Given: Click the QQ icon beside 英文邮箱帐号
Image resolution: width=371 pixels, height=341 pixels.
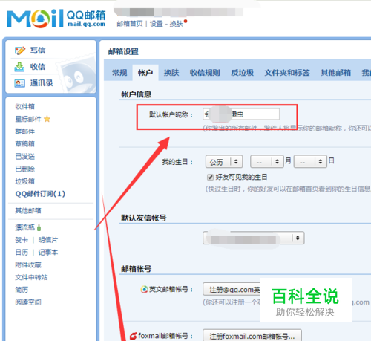Looking at the screenshot, I should coord(144,289).
